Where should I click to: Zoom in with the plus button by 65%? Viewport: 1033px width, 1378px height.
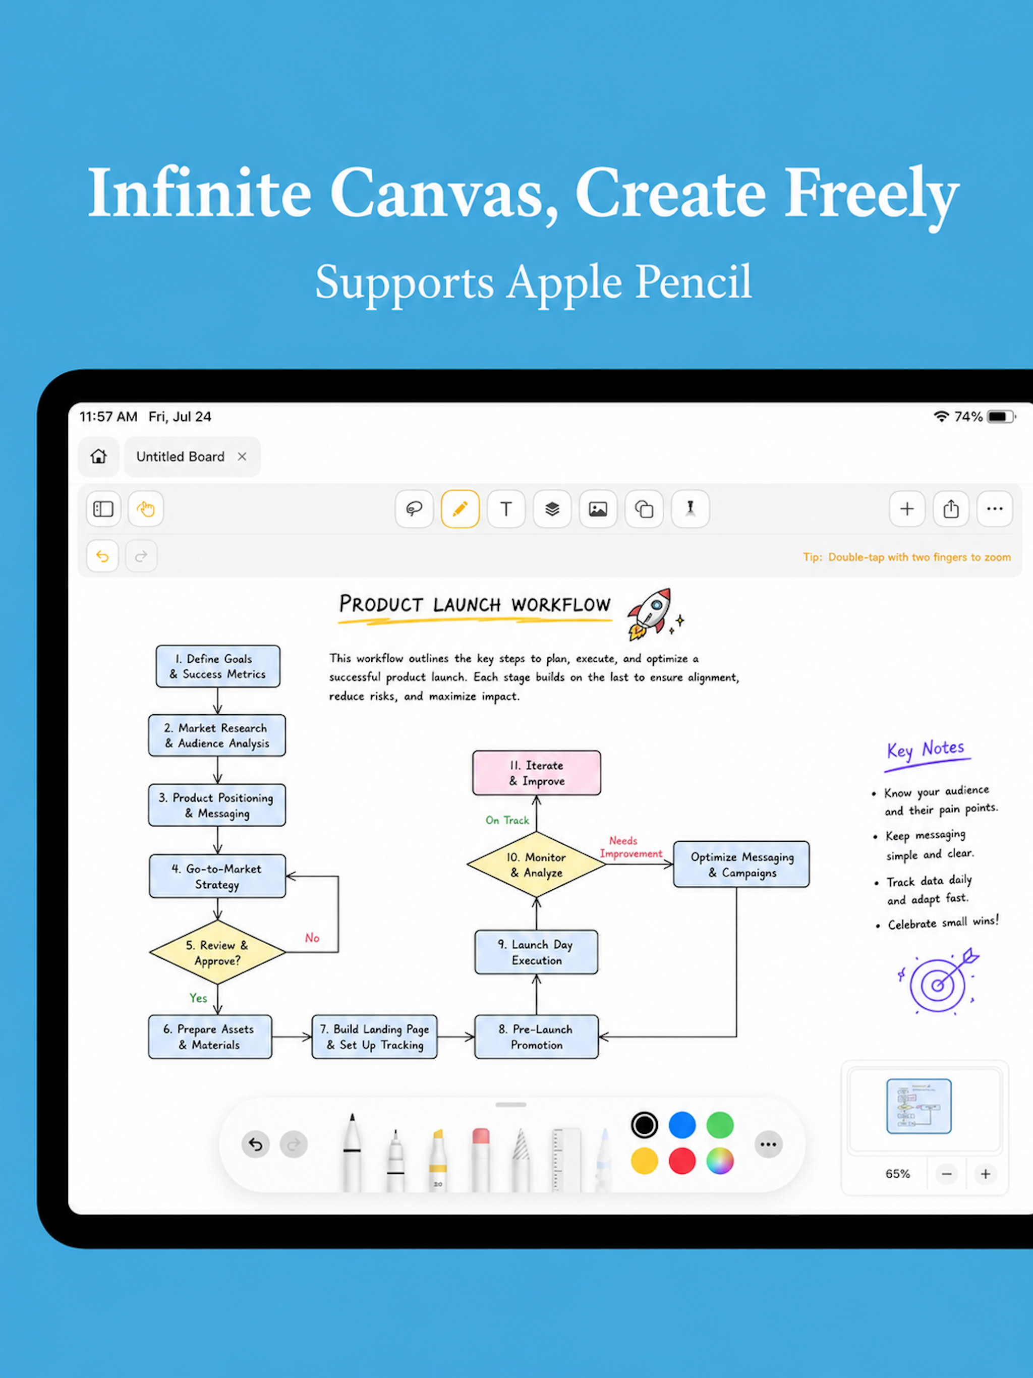click(986, 1174)
